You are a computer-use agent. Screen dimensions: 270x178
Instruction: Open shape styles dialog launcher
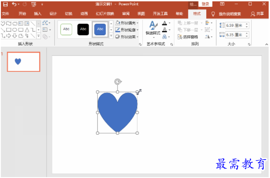[140, 45]
